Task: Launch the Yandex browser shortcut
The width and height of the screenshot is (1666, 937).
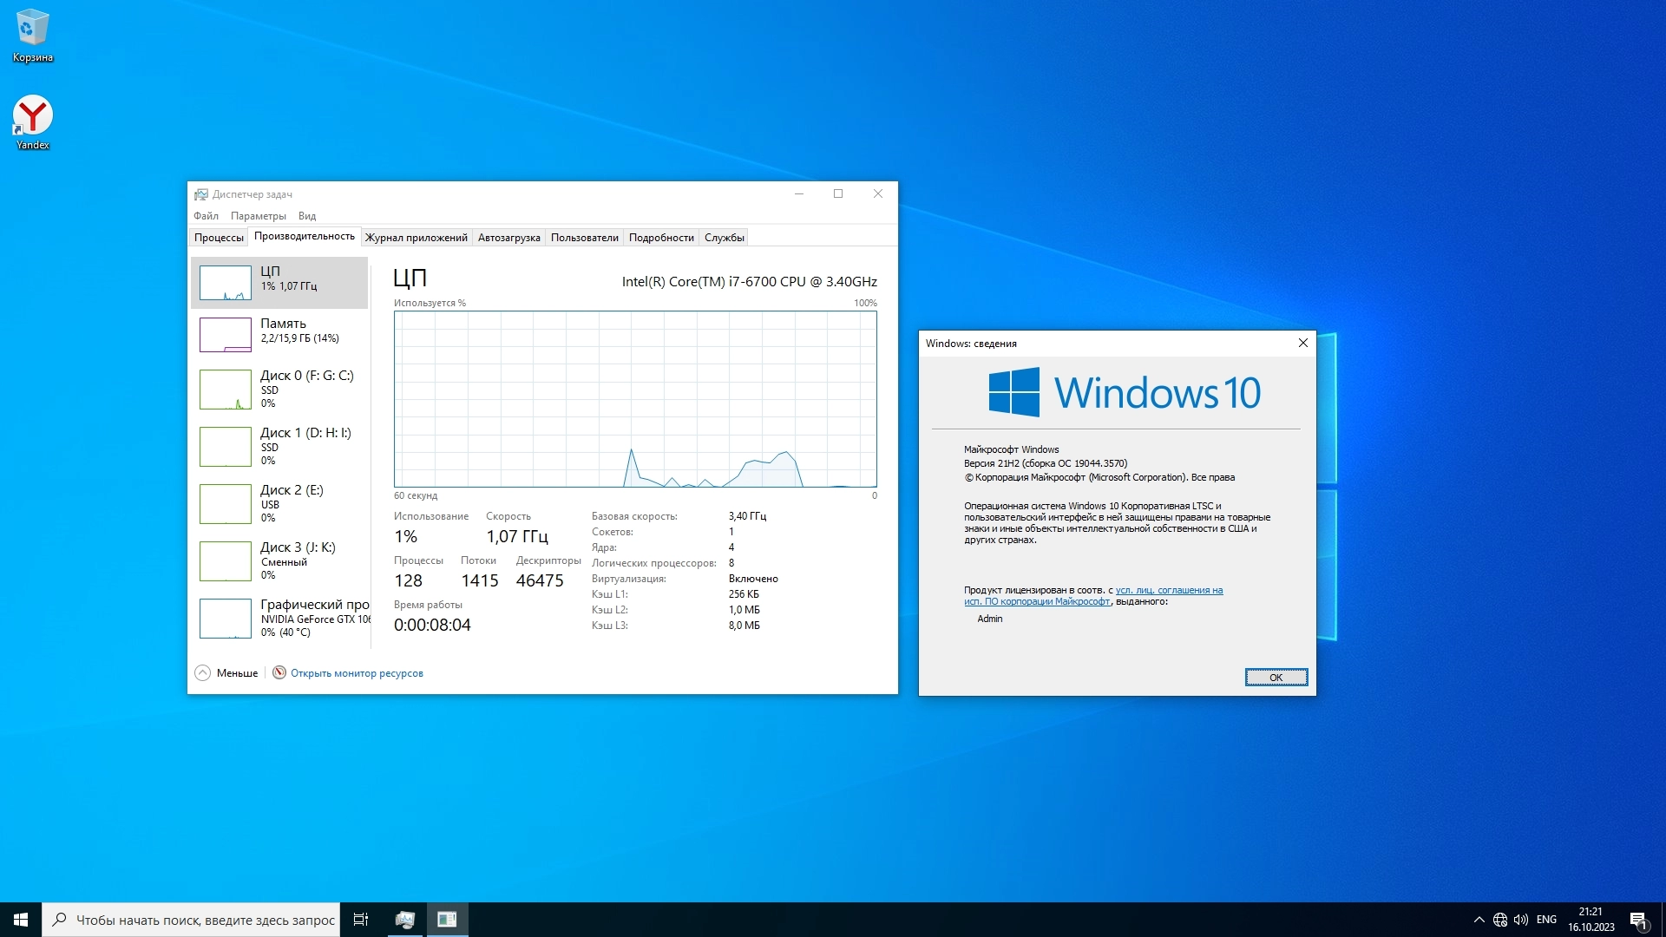Action: coord(33,121)
